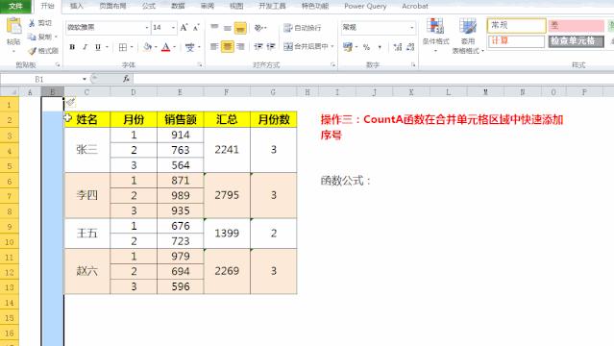The image size is (614, 346).
Task: Toggle bottom vertical alignment
Action: pyautogui.click(x=240, y=28)
